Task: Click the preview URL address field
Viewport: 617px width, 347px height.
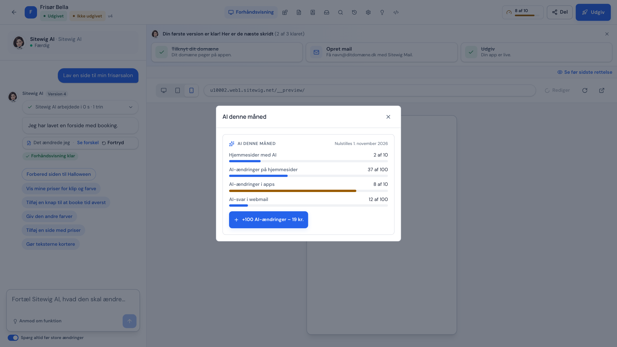Action: pyautogui.click(x=370, y=90)
